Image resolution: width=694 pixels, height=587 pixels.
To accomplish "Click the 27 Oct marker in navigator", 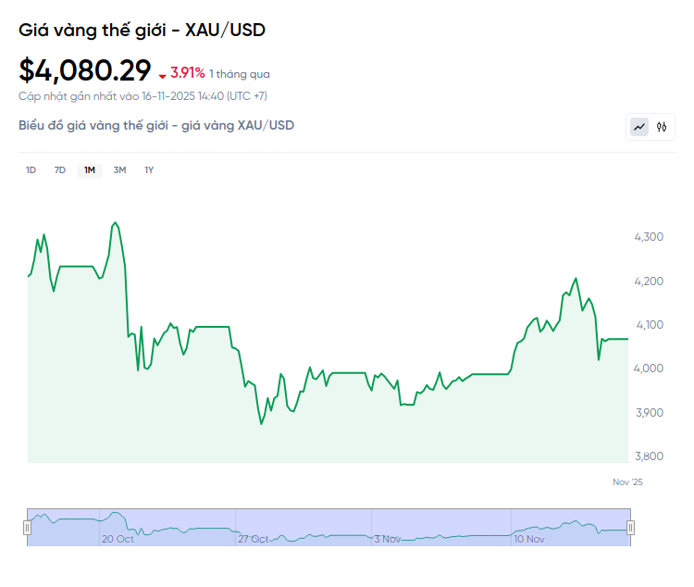I will 253,539.
